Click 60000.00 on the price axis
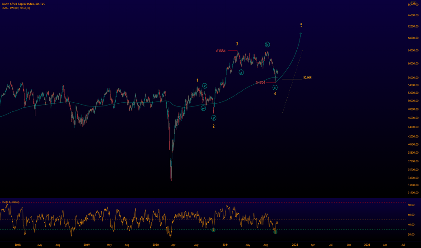The height and width of the screenshot is (248, 421). pos(413,64)
